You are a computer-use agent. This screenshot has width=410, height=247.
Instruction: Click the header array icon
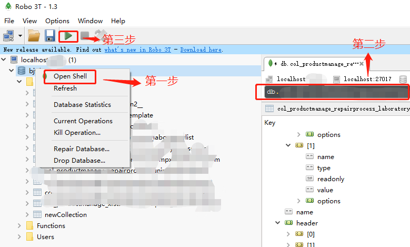288,223
